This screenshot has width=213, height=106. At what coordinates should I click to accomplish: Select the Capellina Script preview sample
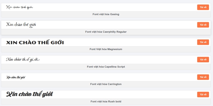pos(23,59)
